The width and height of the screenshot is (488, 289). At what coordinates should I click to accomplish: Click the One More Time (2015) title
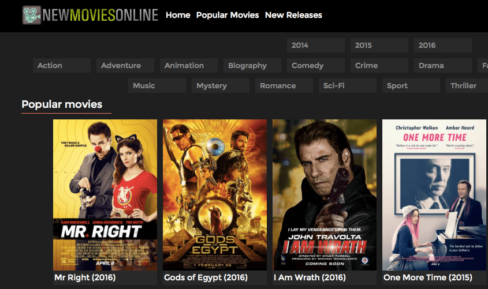point(427,277)
